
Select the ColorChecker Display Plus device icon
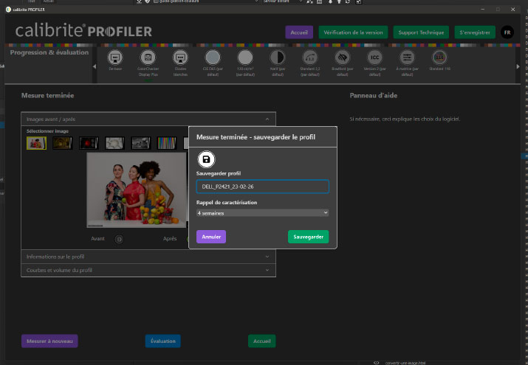click(x=148, y=58)
